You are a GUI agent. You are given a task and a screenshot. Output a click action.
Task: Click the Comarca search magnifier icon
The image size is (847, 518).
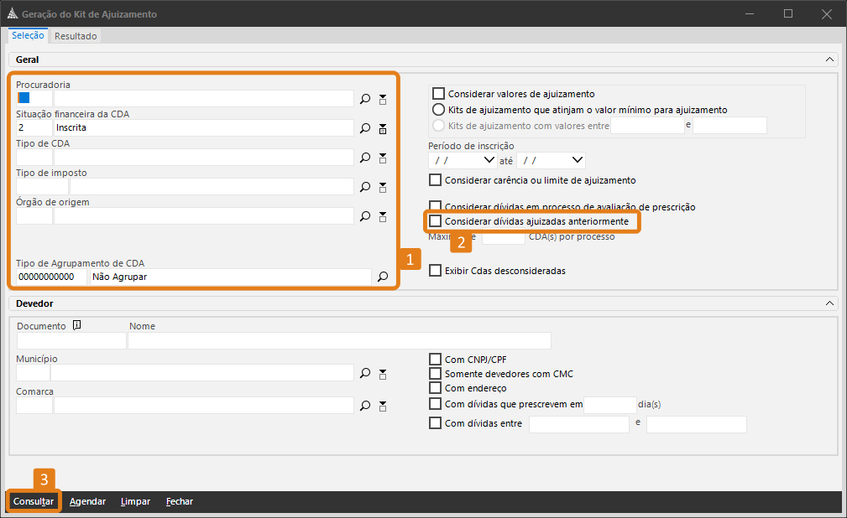pyautogui.click(x=365, y=406)
